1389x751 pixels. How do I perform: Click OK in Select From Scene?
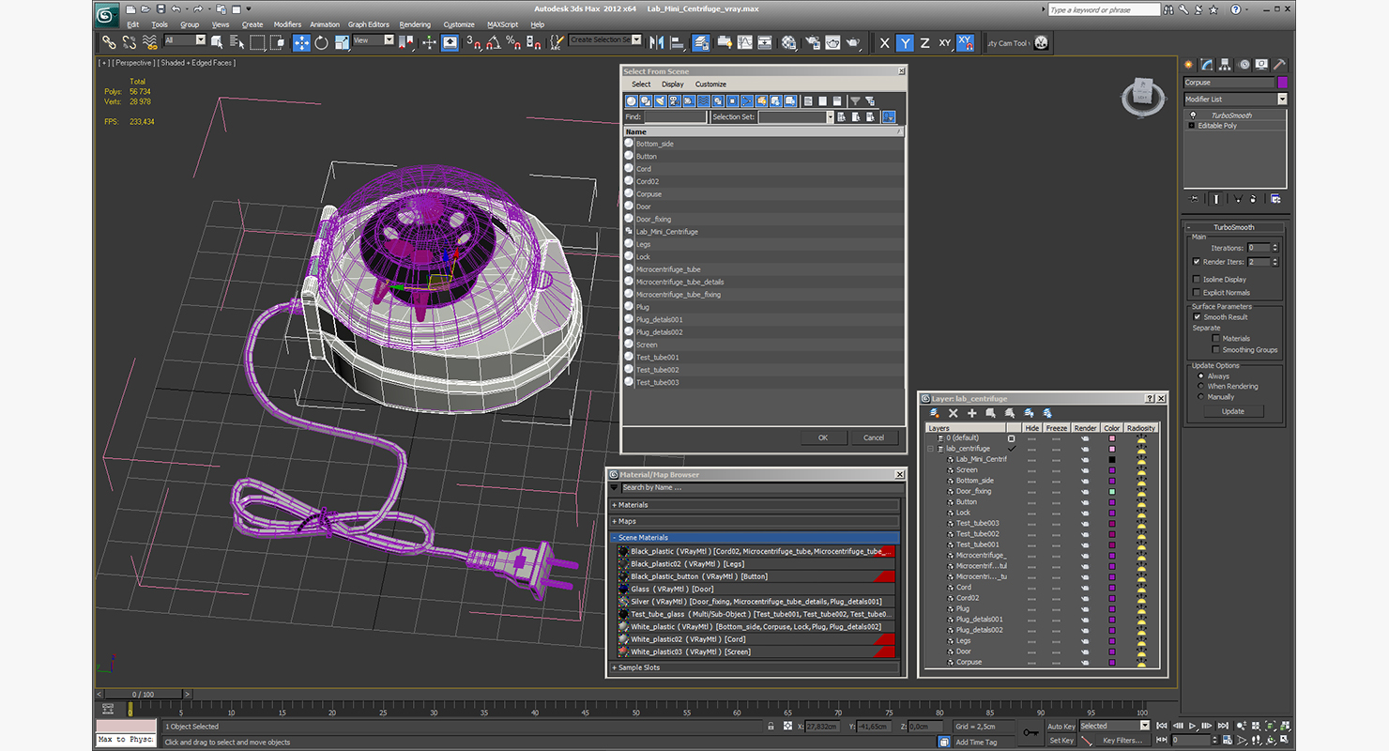click(823, 437)
